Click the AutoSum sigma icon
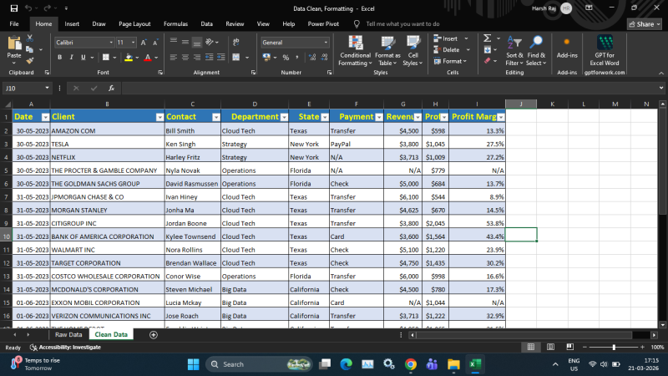Image resolution: width=668 pixels, height=376 pixels. 488,38
